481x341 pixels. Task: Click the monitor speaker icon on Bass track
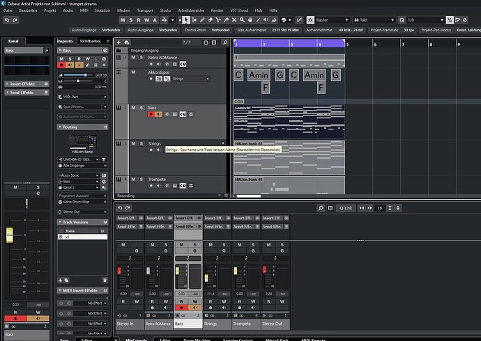(159, 114)
